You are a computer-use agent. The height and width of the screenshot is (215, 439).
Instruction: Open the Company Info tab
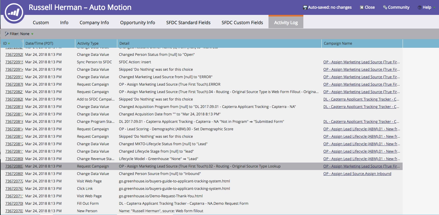click(94, 22)
